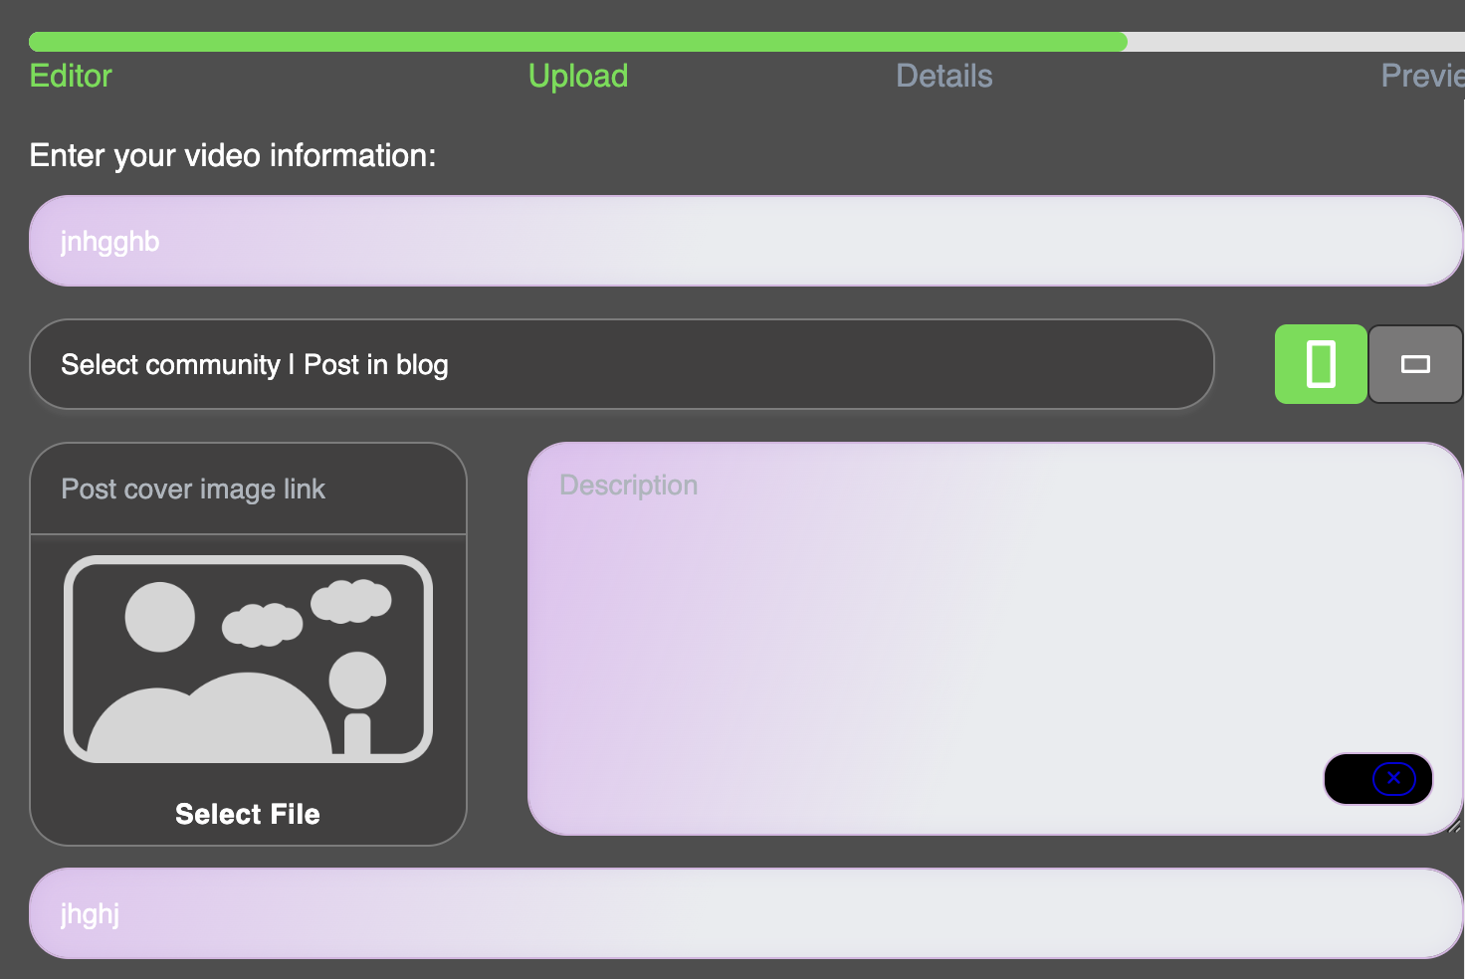Viewport: 1465px width, 979px height.
Task: Go to the Editor step
Action: [x=71, y=76]
